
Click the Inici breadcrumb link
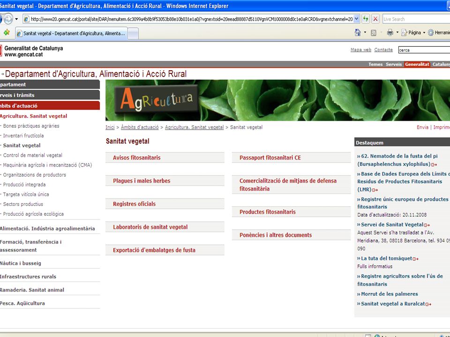click(x=110, y=127)
